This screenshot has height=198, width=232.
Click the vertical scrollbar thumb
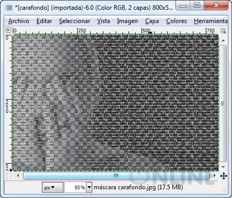pos(223,104)
